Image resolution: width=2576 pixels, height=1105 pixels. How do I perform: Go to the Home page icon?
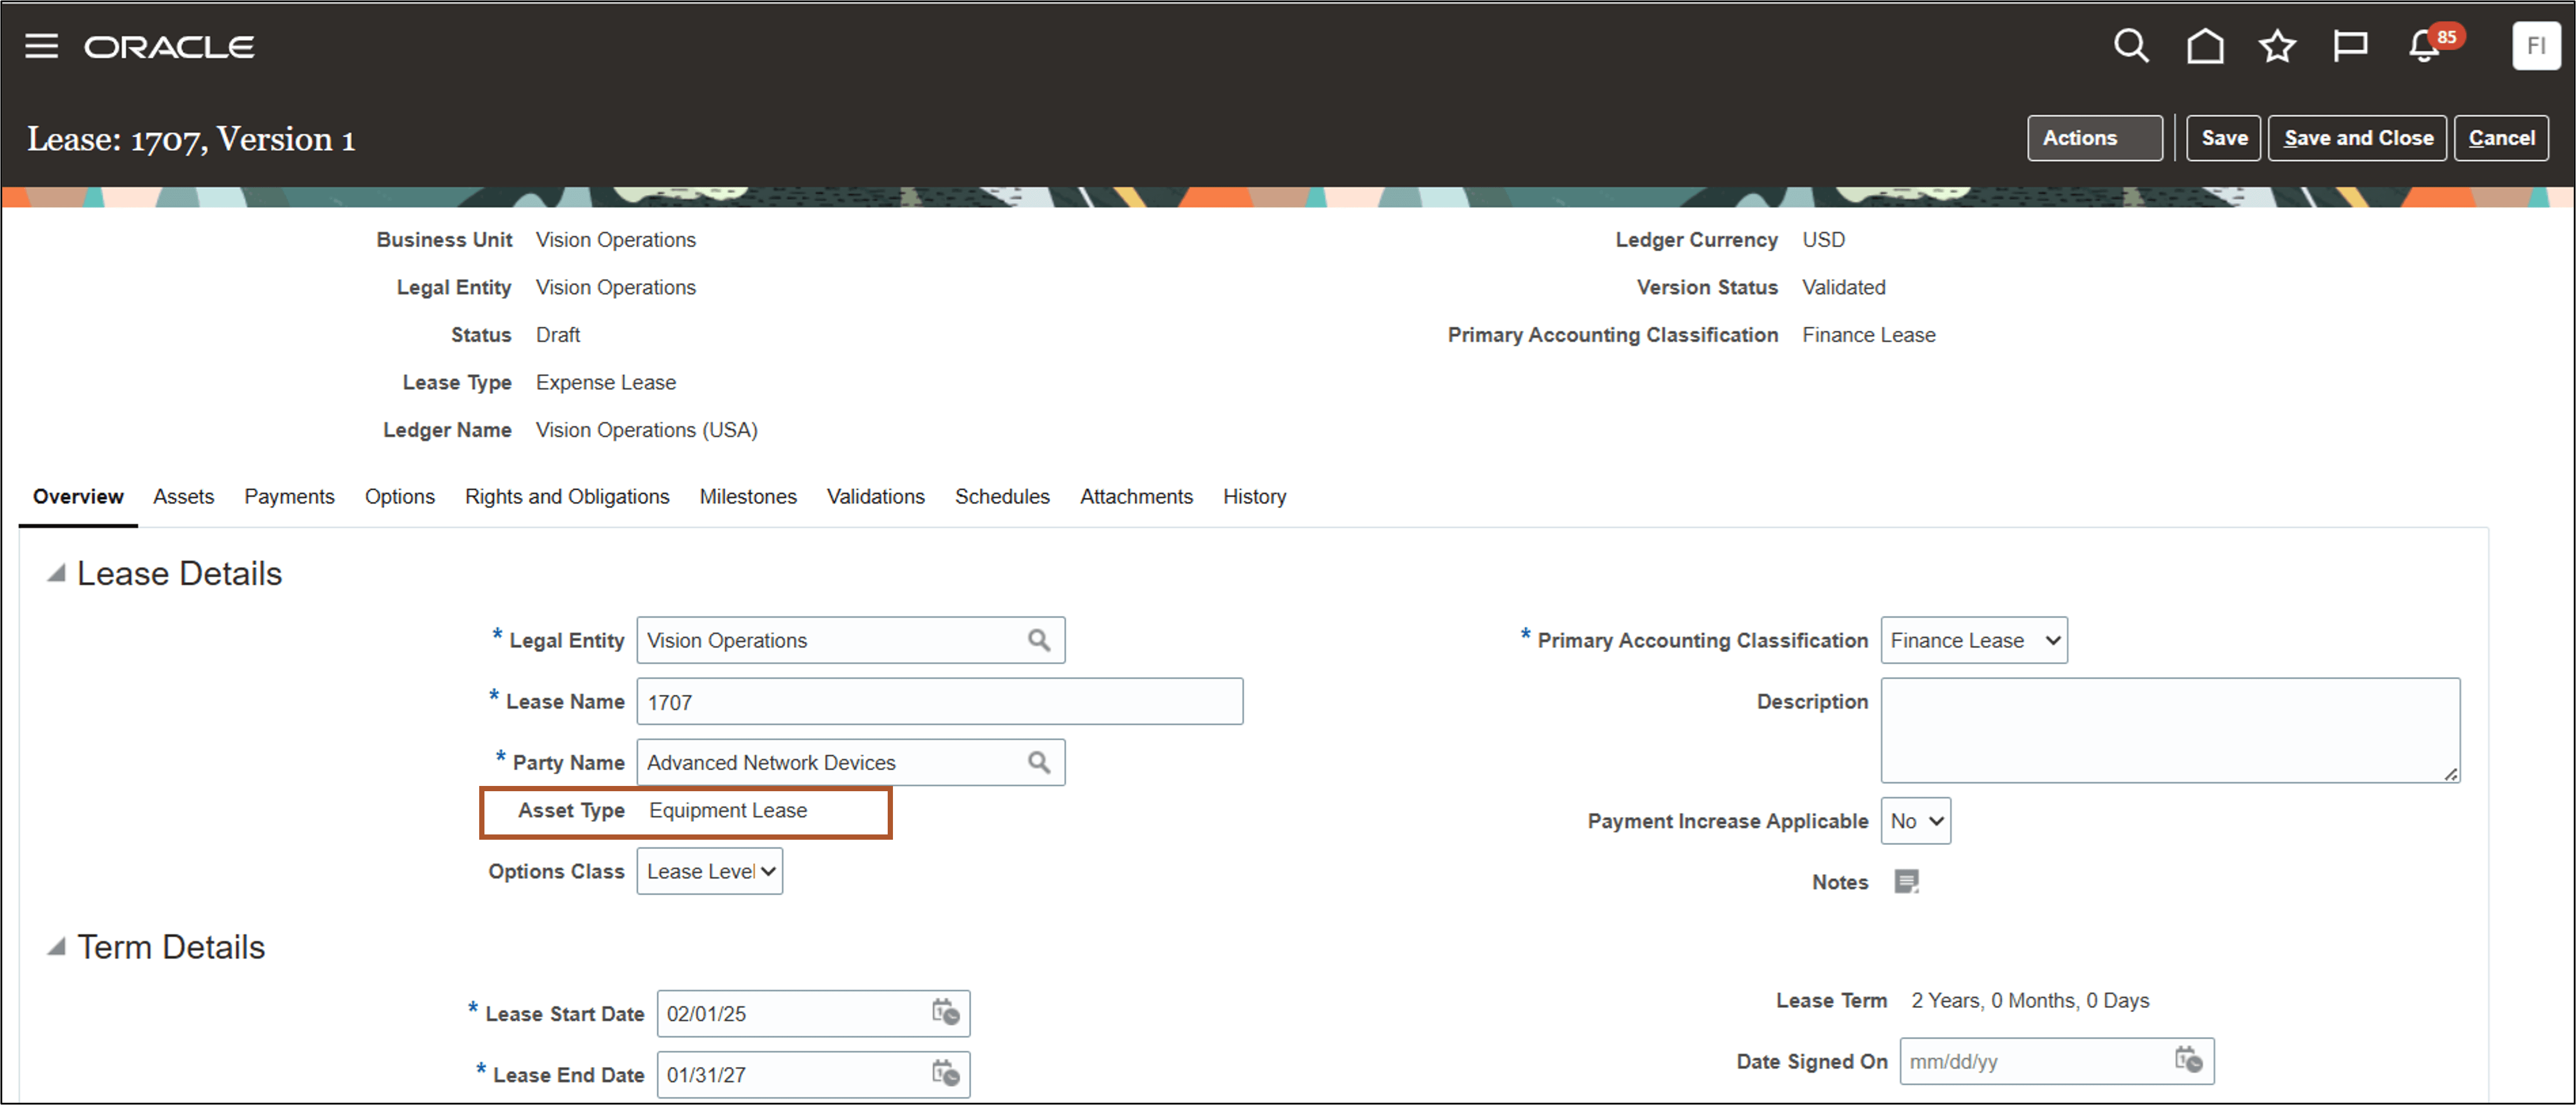[2204, 45]
